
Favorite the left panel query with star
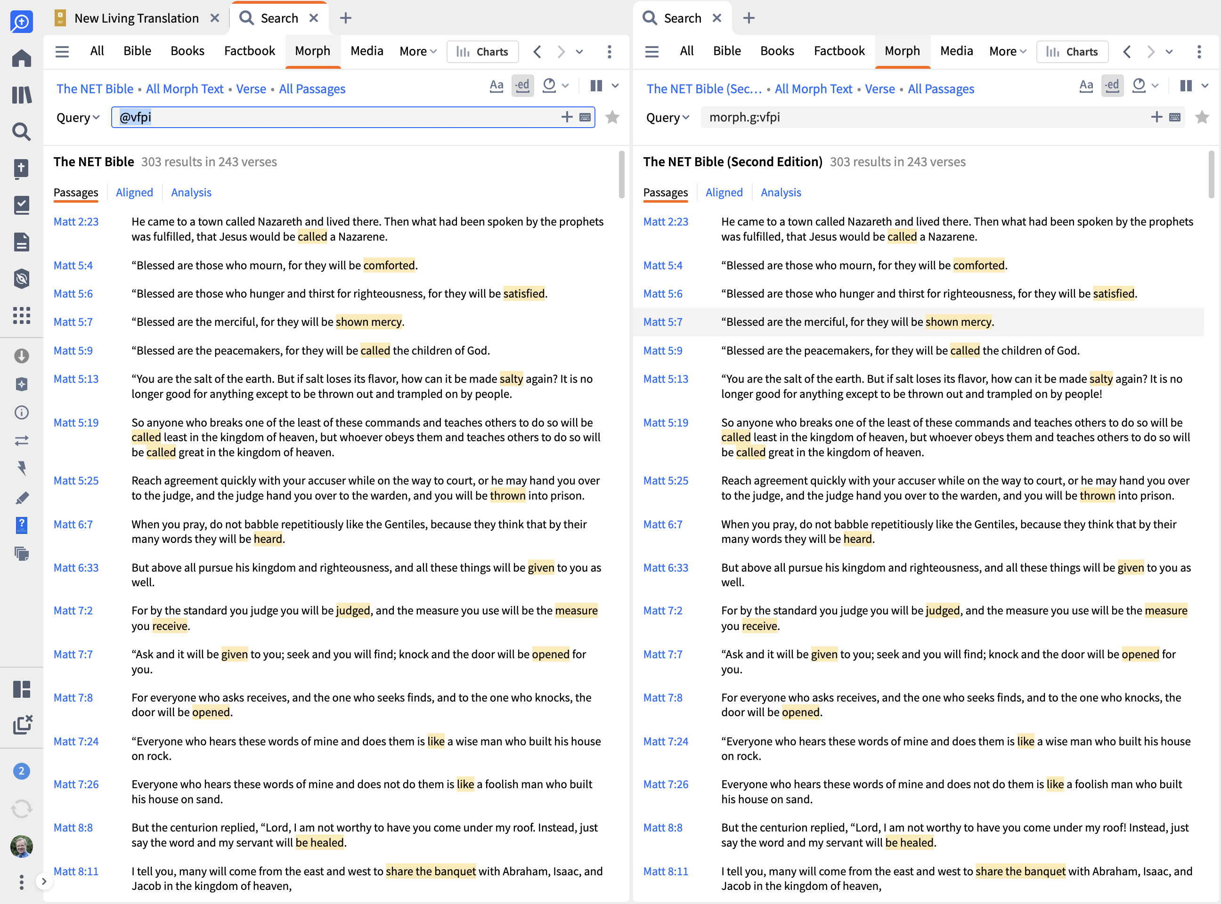612,117
